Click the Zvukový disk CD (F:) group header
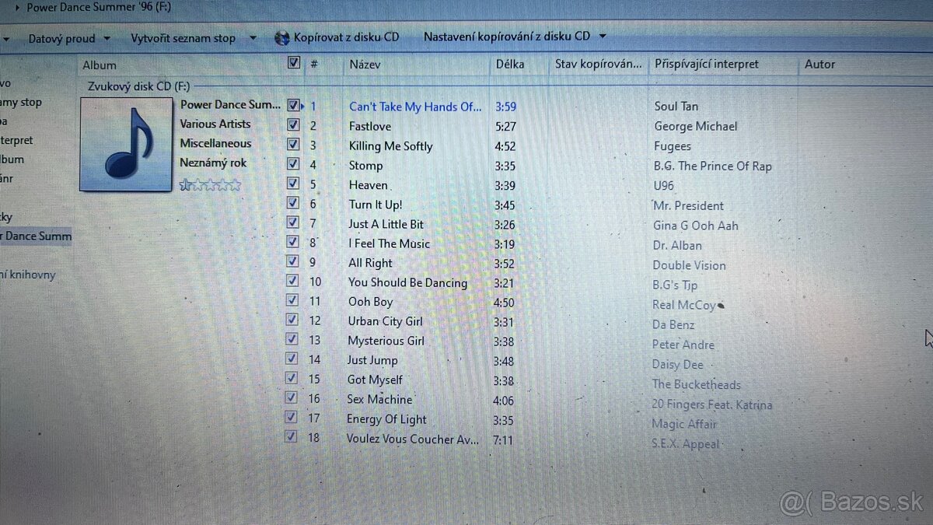The width and height of the screenshot is (933, 525). pyautogui.click(x=138, y=86)
